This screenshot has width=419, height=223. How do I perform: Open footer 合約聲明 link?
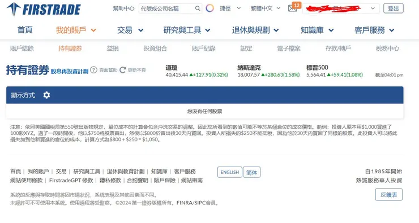pos(138,180)
